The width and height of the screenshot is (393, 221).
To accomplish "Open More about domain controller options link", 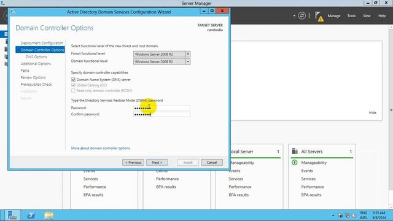I will pyautogui.click(x=101, y=148).
